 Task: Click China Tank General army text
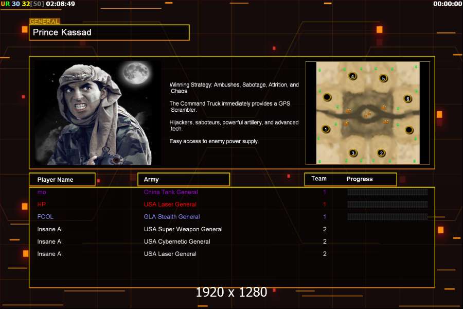tap(171, 192)
